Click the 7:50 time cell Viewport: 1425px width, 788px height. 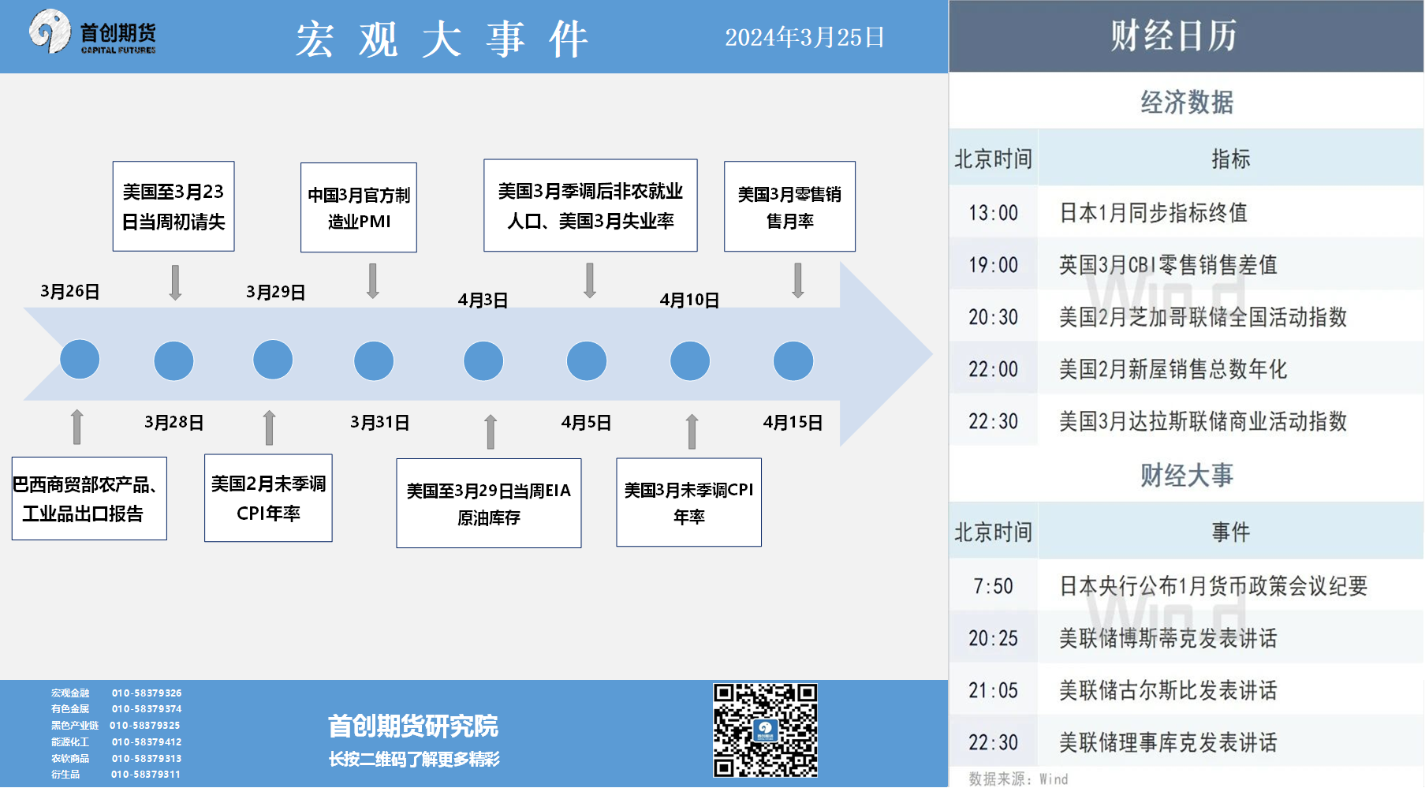(x=994, y=585)
